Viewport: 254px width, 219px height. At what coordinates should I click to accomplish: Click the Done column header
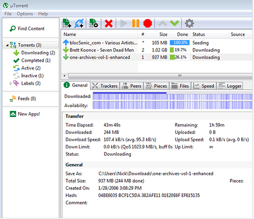click(x=183, y=34)
